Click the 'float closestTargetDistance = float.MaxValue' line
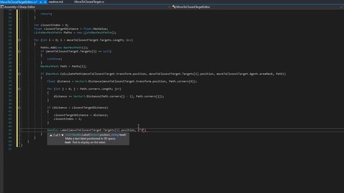This screenshot has width=344, height=193. coord(71,29)
